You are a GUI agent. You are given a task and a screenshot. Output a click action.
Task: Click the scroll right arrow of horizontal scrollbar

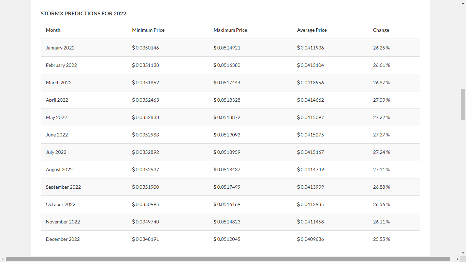(457, 259)
